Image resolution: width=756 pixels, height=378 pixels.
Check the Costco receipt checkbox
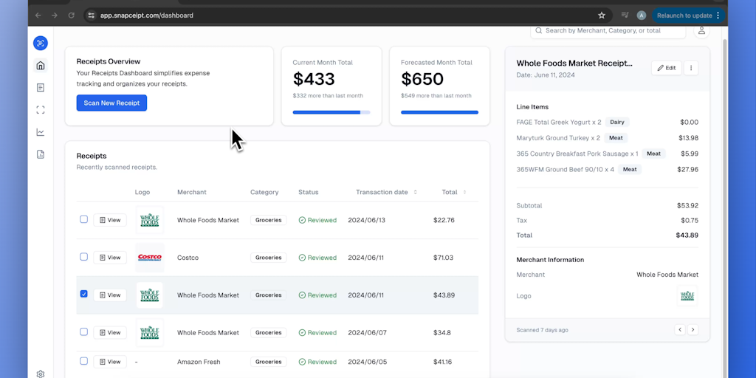pyautogui.click(x=83, y=257)
